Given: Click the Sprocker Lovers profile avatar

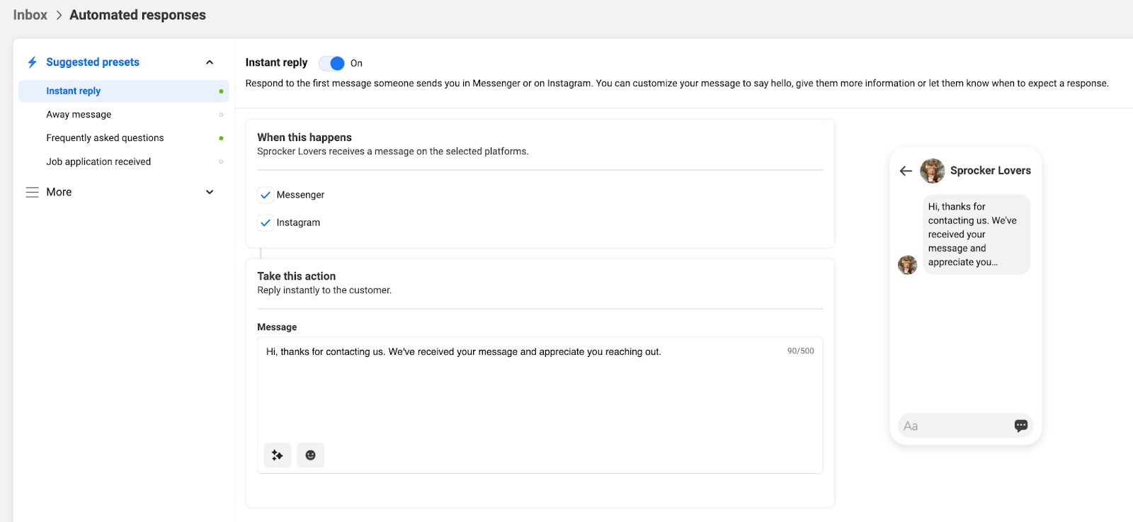Looking at the screenshot, I should [932, 171].
